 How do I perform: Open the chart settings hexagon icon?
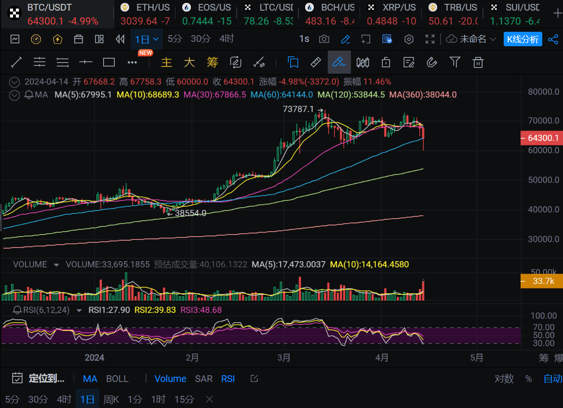point(409,39)
